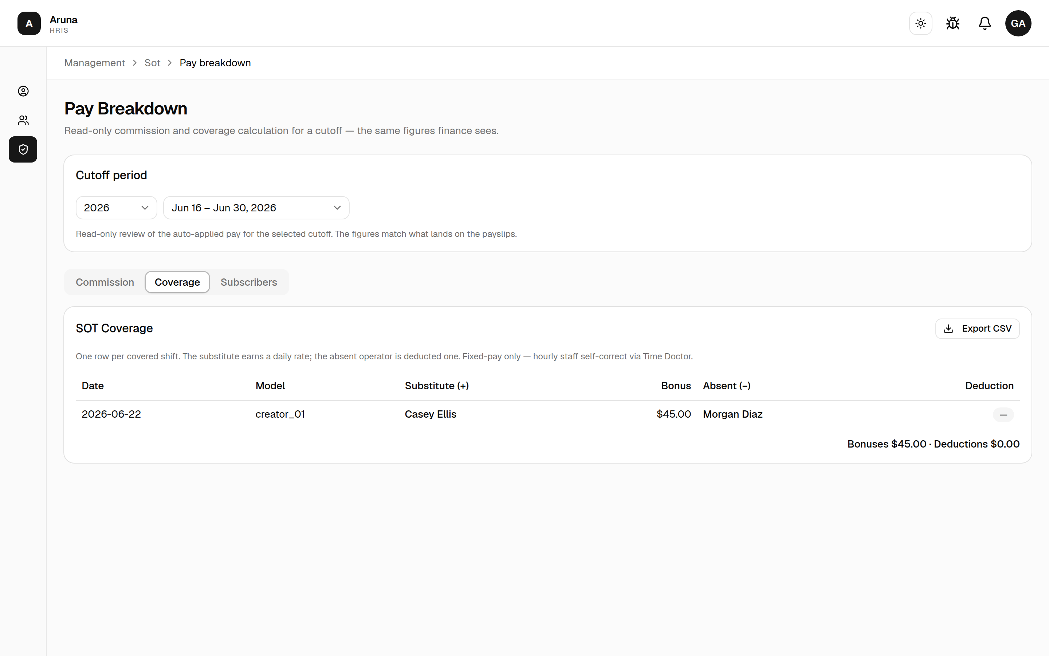The width and height of the screenshot is (1049, 656).
Task: Open the Jun 16 – Jun 30 cutoff dropdown
Action: pos(256,208)
